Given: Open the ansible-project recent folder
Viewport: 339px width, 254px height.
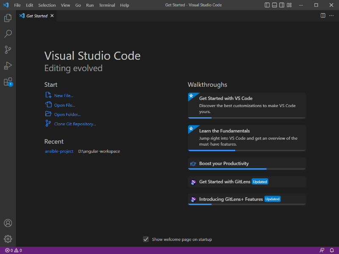Looking at the screenshot, I should (x=59, y=151).
